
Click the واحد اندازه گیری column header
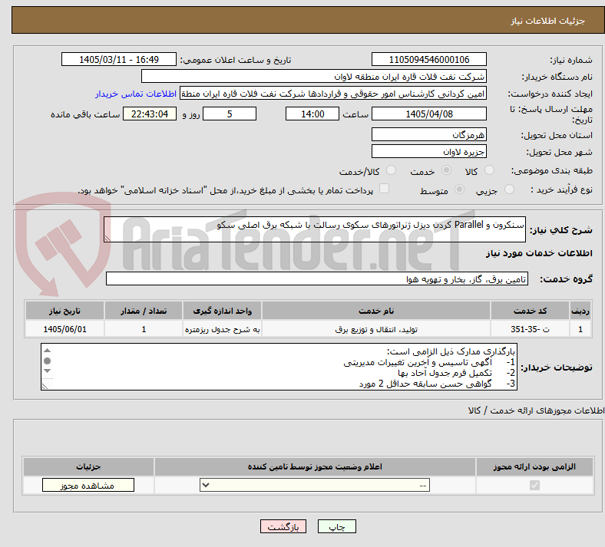(x=222, y=311)
